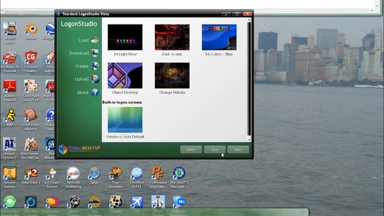Open the About question mark item
The image size is (384, 216).
[x=88, y=92]
